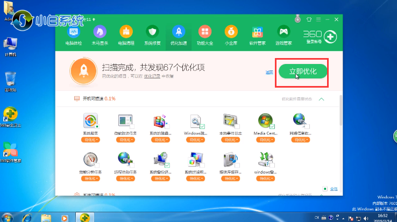Image resolution: width=397 pixels, height=222 pixels.
Task: Check the 本地事件日志 checkbox
Action: [x=237, y=126]
